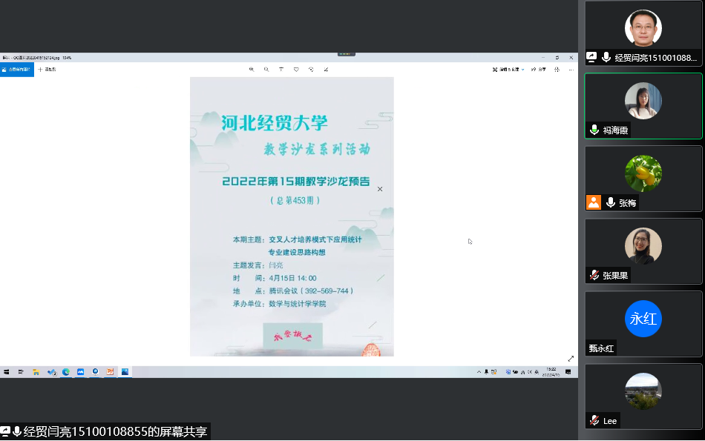
Task: Expand the system tray hidden icons chevron
Action: pos(479,371)
